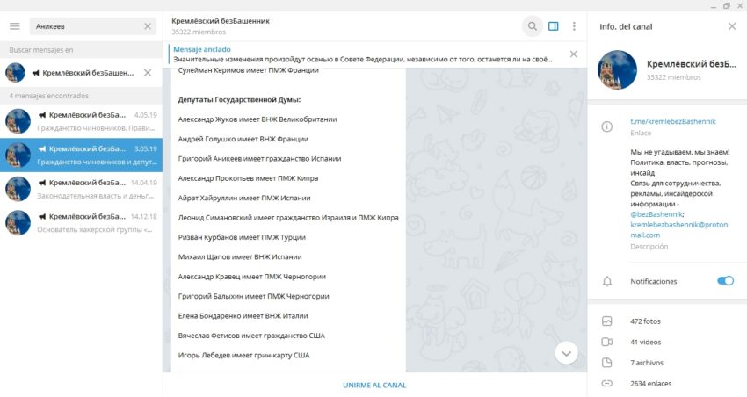Click the file icon beside 7 archivos
This screenshot has height=397, width=747.
pyautogui.click(x=607, y=363)
